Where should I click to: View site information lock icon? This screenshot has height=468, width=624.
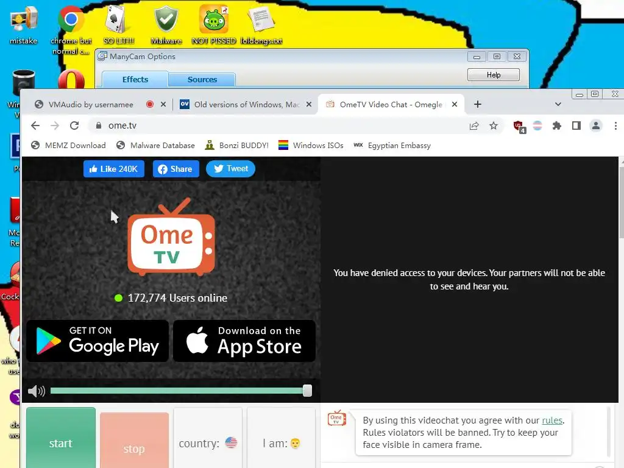tap(98, 126)
